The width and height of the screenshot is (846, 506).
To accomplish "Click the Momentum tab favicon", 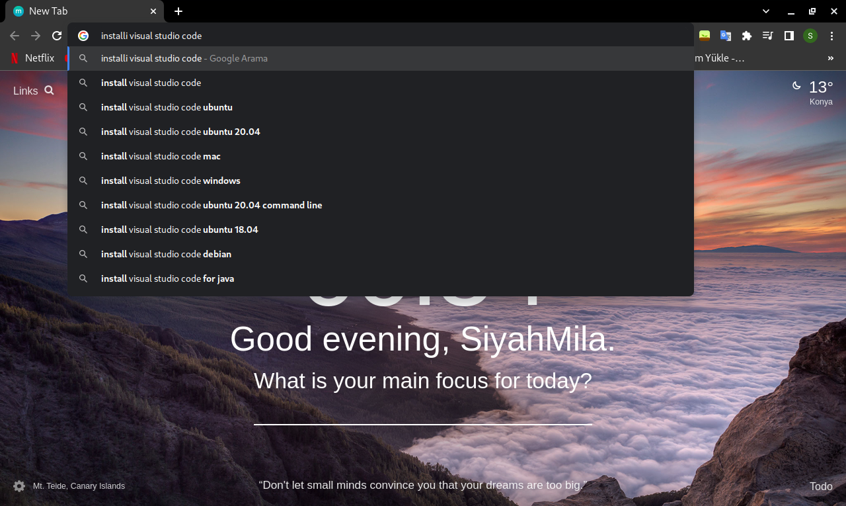I will point(19,11).
